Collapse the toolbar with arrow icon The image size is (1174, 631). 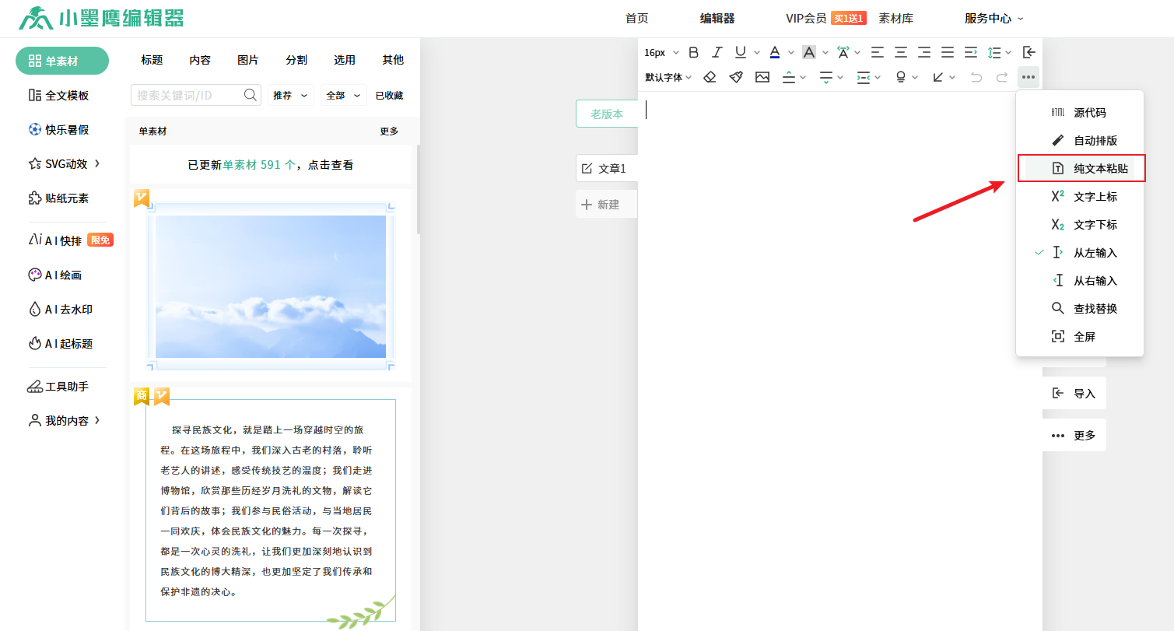tap(1029, 52)
